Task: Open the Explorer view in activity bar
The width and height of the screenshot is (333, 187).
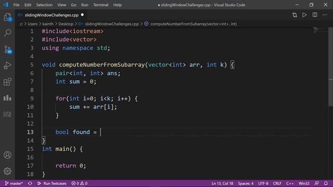Action: 7,17
